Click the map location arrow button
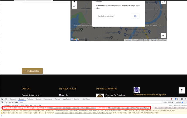This screenshot has height=118, width=187. click(163, 35)
